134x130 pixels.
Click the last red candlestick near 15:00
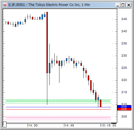pyautogui.click(x=100, y=103)
